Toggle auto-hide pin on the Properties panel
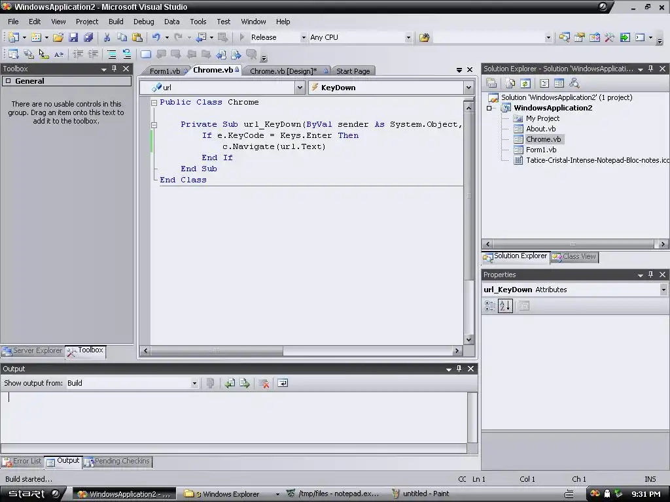The width and height of the screenshot is (670, 502). 651,275
